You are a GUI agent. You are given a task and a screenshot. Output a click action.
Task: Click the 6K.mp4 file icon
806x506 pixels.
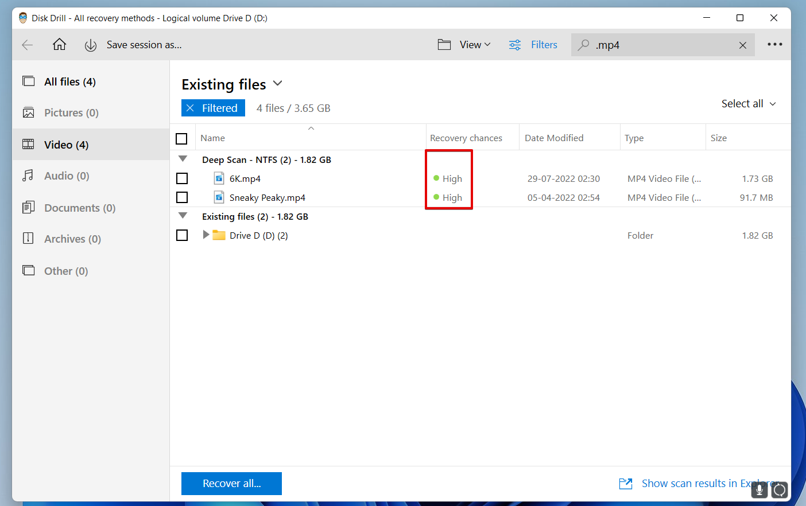219,178
